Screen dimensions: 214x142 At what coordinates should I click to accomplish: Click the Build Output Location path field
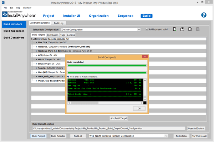point(109,129)
